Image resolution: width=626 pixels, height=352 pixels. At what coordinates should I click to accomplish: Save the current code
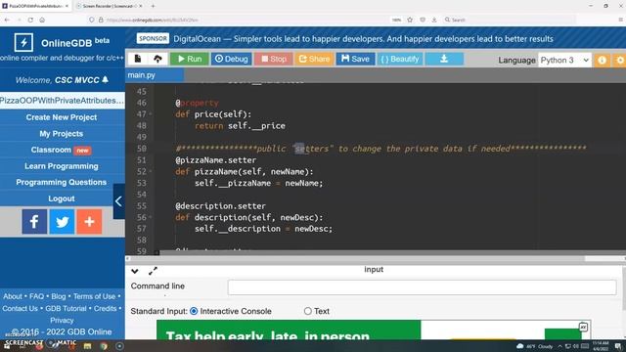(355, 59)
